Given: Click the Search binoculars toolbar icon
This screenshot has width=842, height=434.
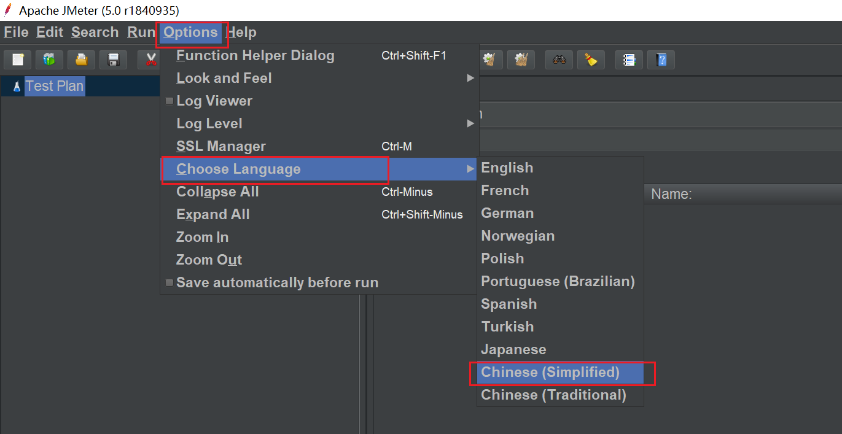Looking at the screenshot, I should point(559,60).
